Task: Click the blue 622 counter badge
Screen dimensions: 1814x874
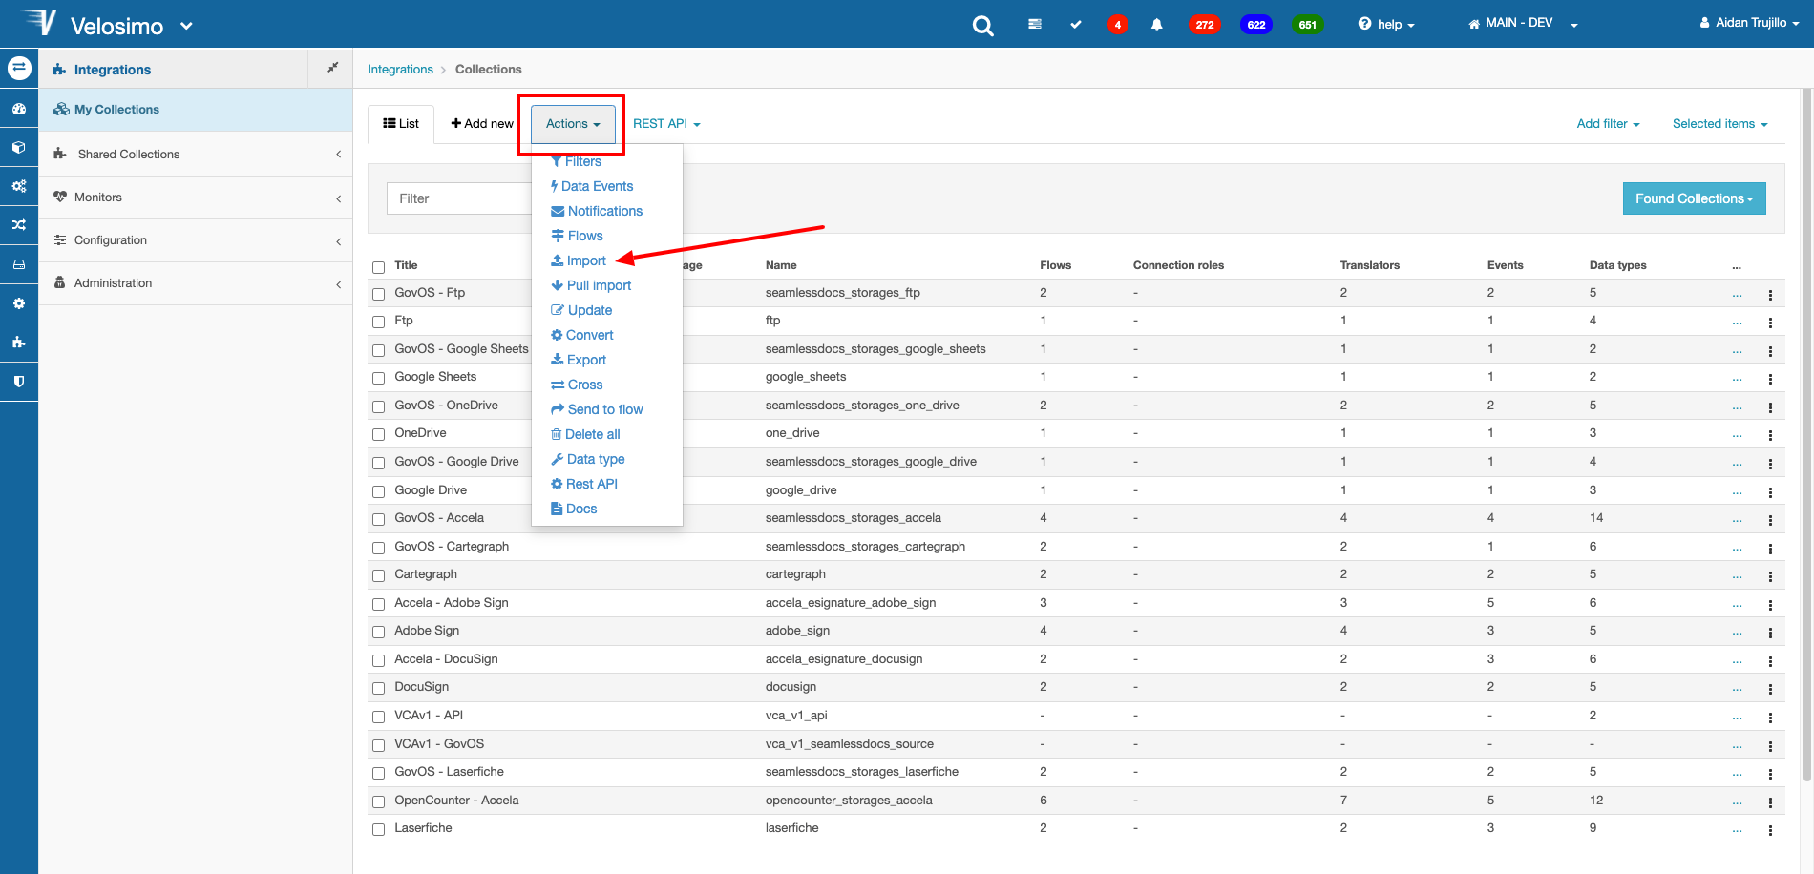Action: [1256, 25]
